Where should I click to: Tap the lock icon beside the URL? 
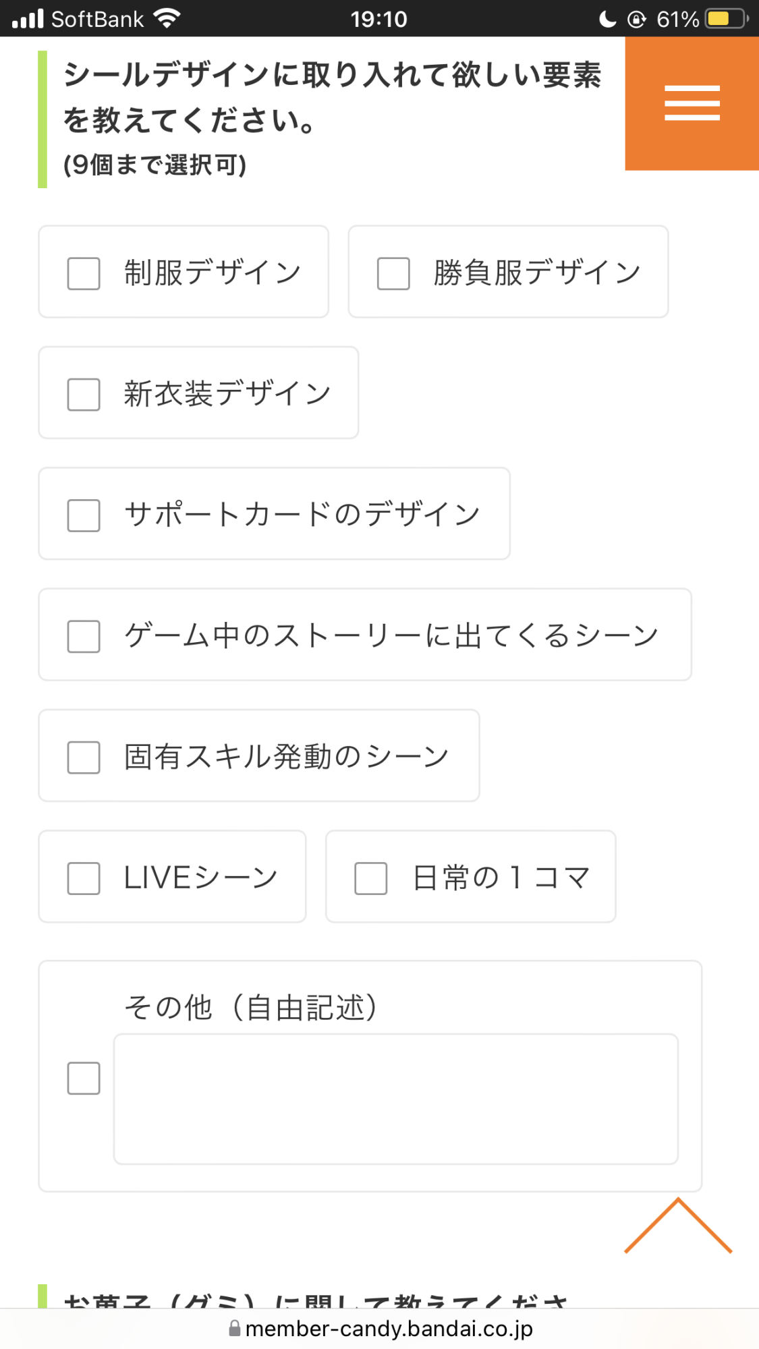click(235, 1328)
